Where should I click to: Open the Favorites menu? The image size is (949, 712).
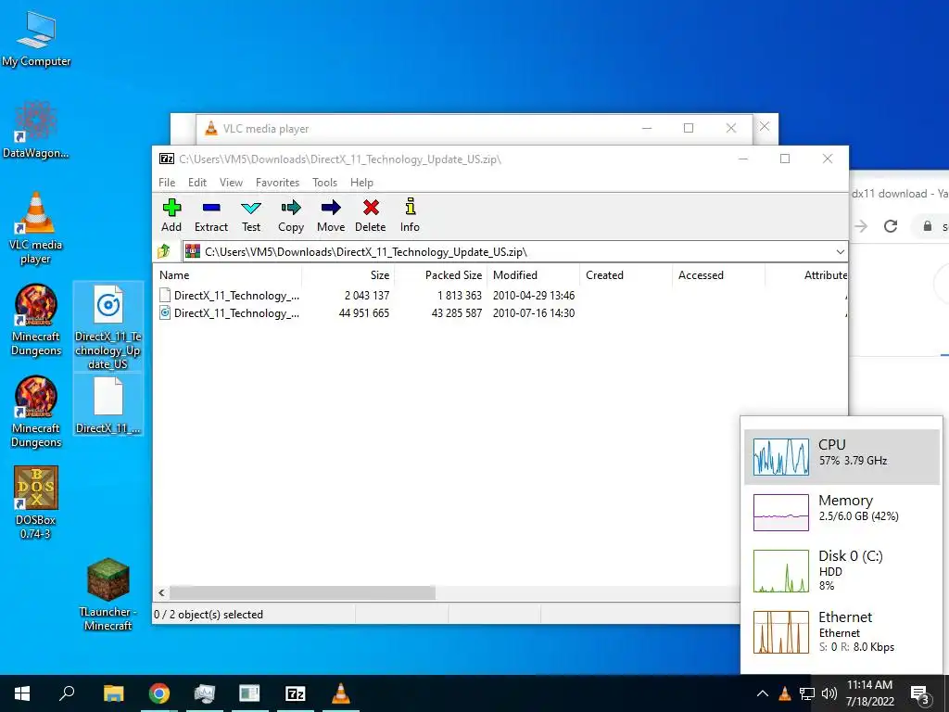pyautogui.click(x=278, y=183)
